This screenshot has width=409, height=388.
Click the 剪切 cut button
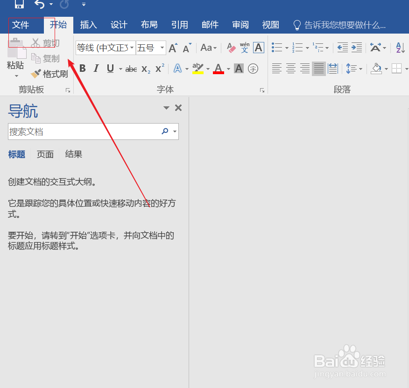point(45,43)
